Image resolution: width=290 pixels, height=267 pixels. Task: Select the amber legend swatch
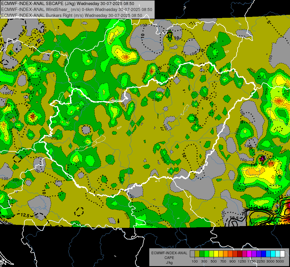tap(221, 254)
